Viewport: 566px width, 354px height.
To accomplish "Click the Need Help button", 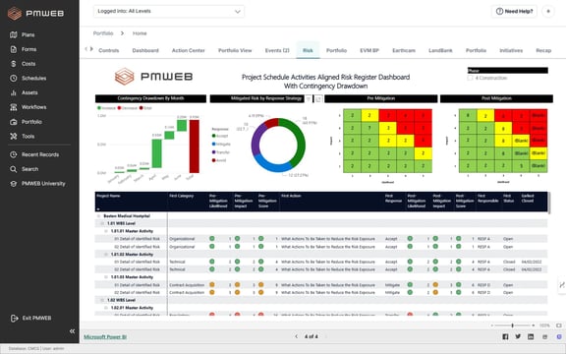I will click(x=514, y=11).
